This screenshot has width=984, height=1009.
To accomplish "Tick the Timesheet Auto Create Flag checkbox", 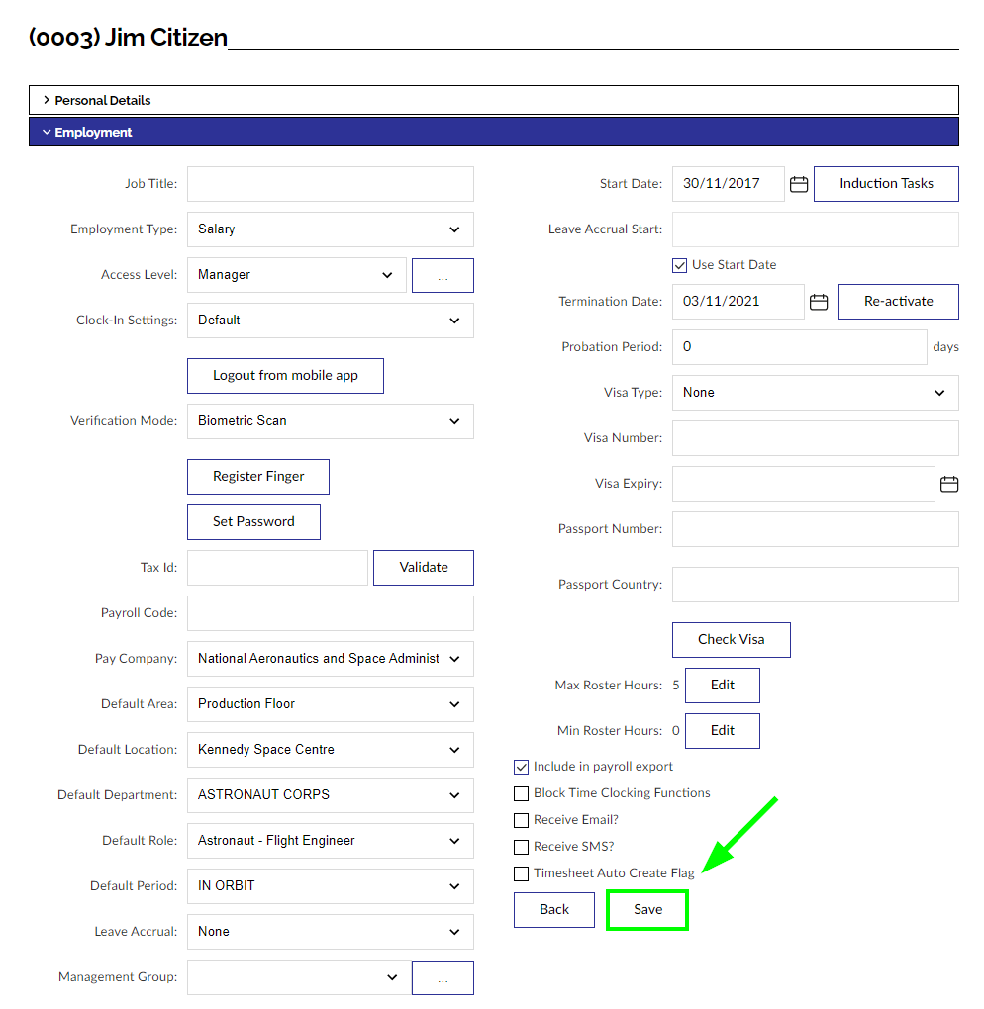I will click(521, 873).
